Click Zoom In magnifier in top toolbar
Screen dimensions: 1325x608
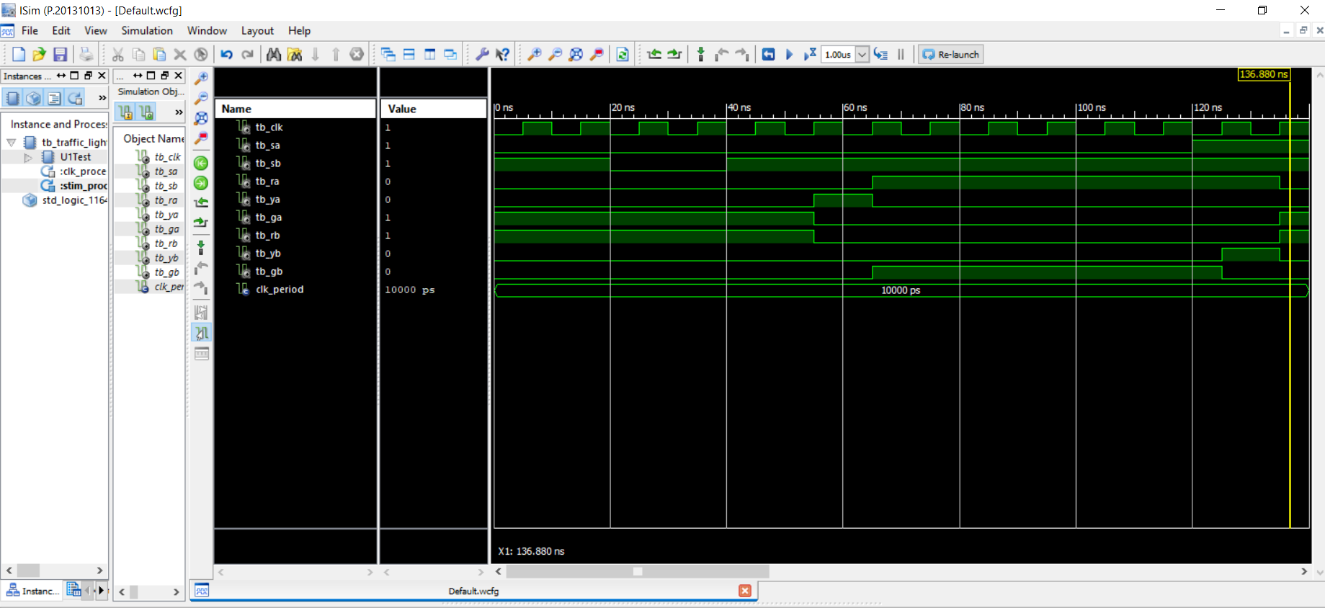(534, 54)
